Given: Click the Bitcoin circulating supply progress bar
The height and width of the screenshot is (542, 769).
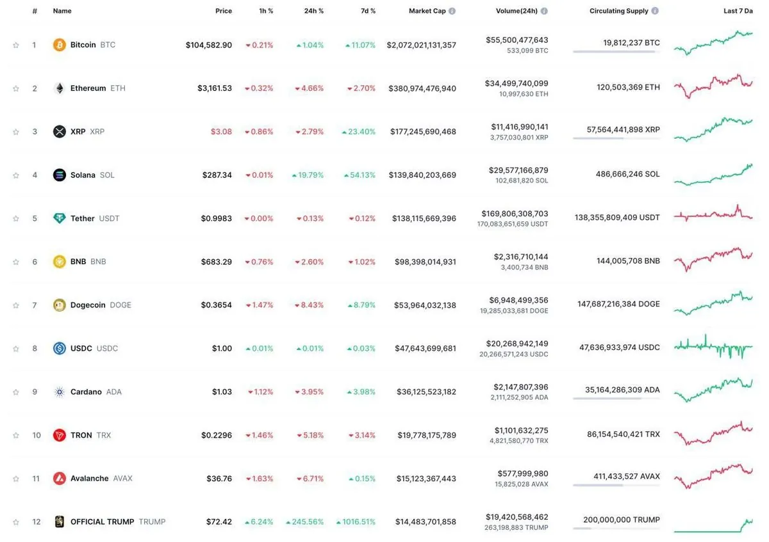Looking at the screenshot, I should (x=616, y=51).
